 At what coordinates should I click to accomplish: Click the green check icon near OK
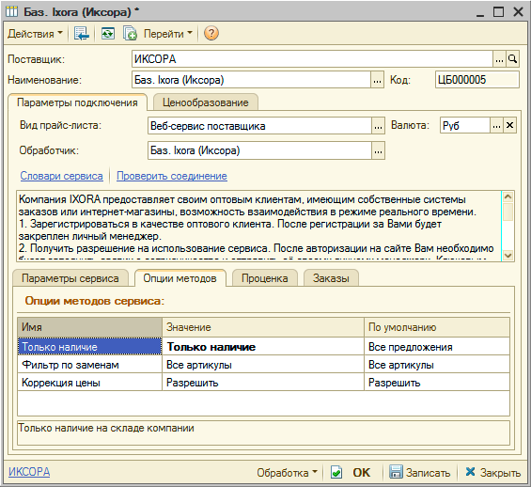(336, 472)
